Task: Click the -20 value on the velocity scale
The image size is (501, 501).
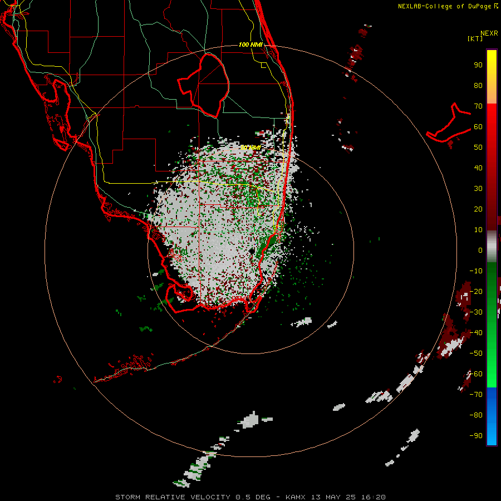Action: tap(476, 292)
